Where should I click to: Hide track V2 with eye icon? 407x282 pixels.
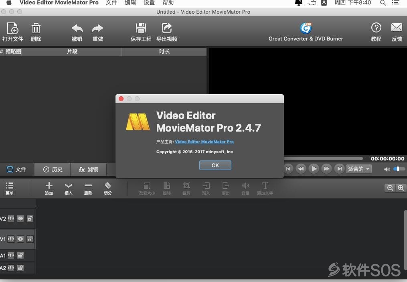point(20,218)
